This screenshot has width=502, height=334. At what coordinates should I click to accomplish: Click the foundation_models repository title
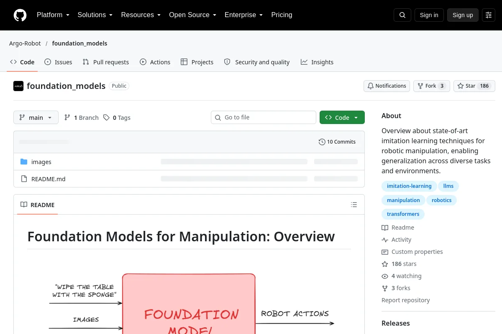[66, 86]
